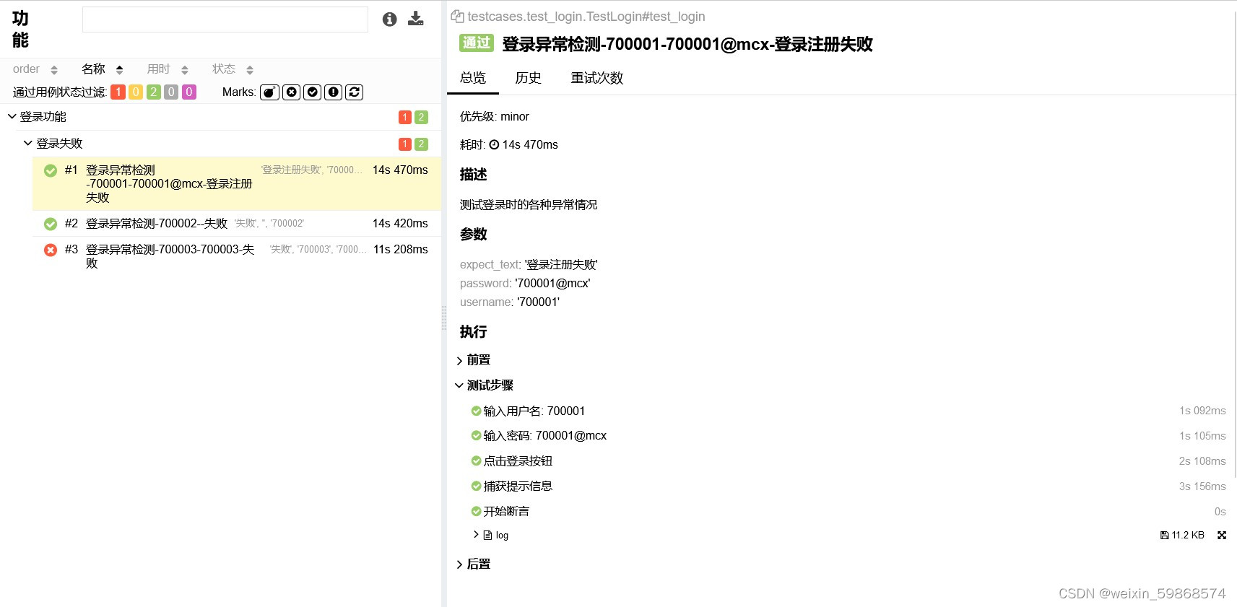Click passed icon beside 输入用户名 step
Image resolution: width=1237 pixels, height=607 pixels.
(x=476, y=411)
